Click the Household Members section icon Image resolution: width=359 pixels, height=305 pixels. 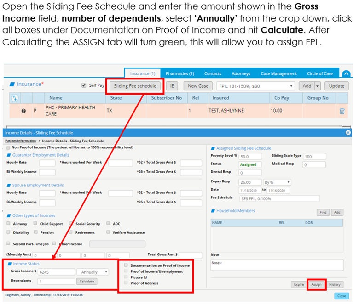tap(213, 211)
